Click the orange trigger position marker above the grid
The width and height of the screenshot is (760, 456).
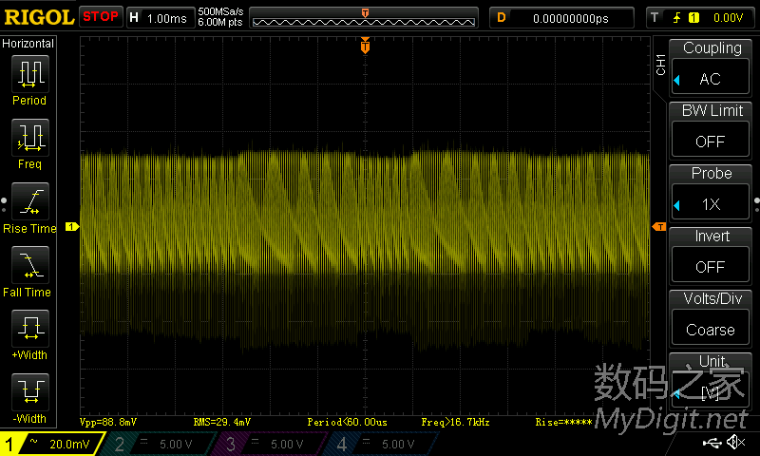[x=365, y=46]
